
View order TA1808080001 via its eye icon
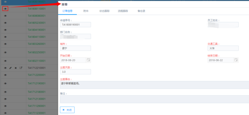point(5,16)
